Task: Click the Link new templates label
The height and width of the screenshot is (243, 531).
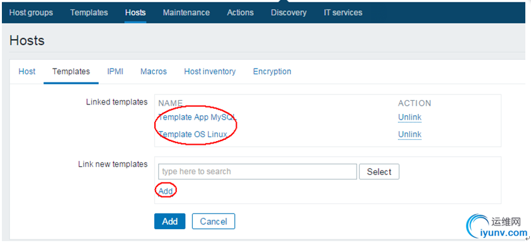Action: pyautogui.click(x=113, y=164)
